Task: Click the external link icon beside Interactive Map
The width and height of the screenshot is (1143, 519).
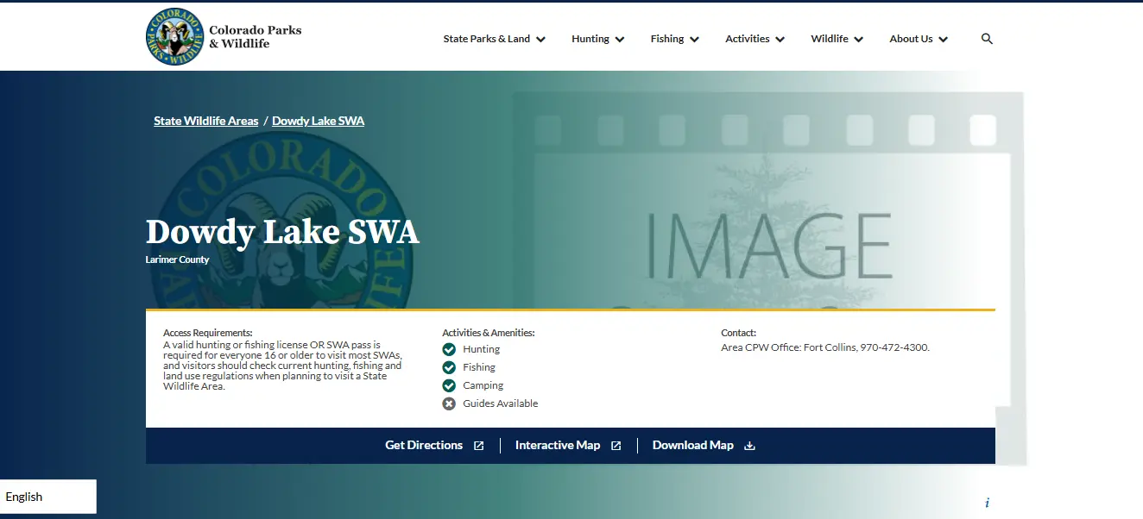Action: coord(616,446)
